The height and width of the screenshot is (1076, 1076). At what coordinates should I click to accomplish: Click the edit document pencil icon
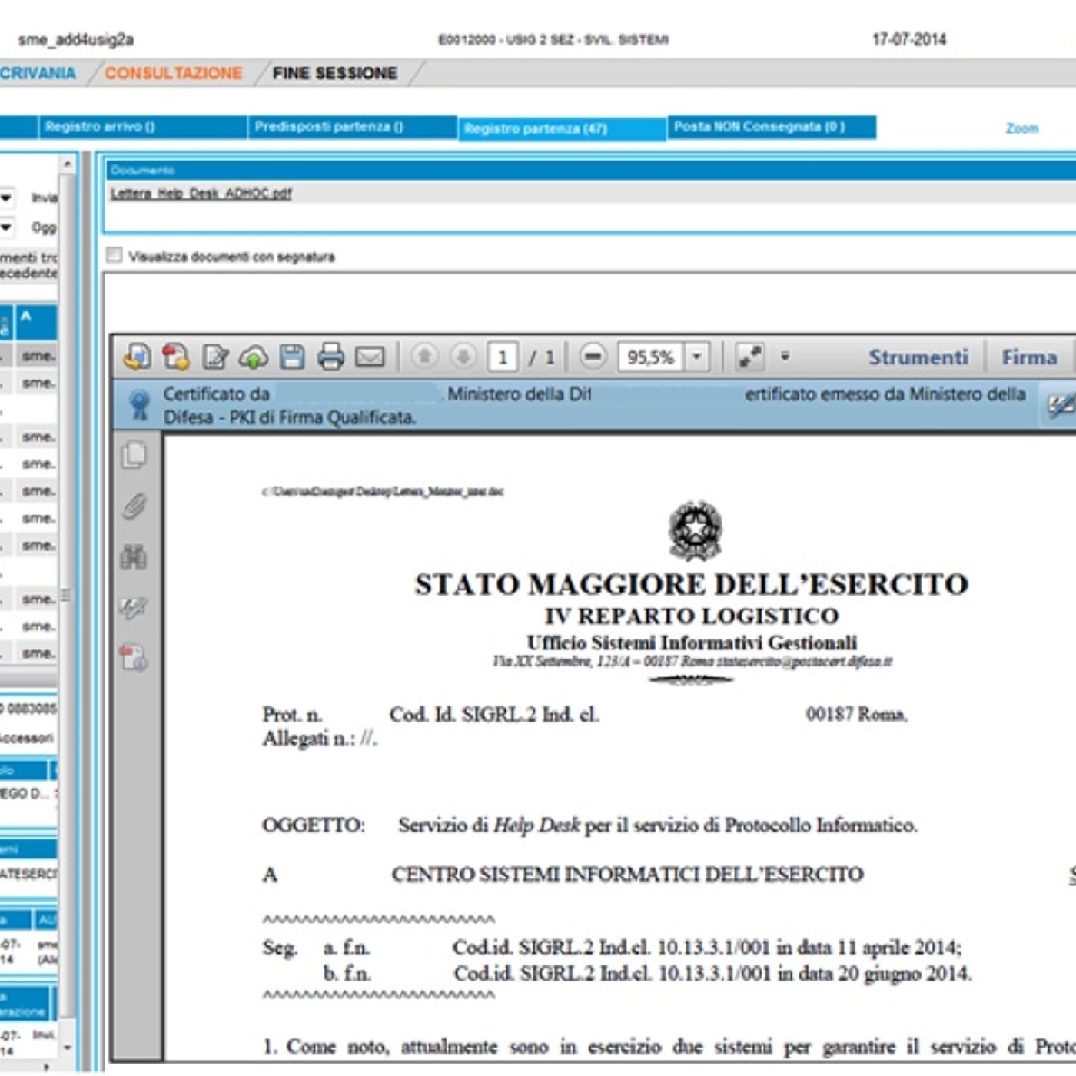point(215,357)
